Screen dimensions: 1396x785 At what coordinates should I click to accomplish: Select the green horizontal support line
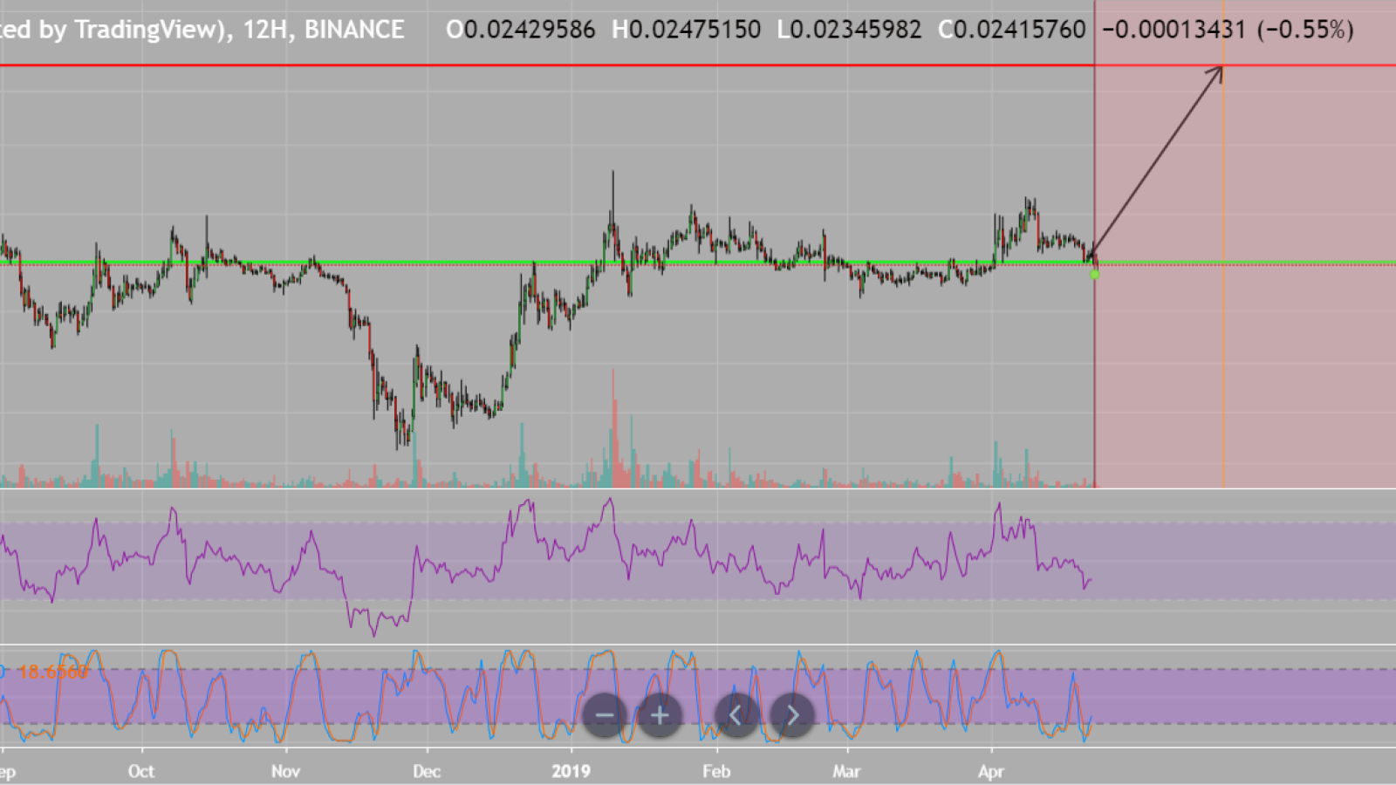(x=698, y=263)
